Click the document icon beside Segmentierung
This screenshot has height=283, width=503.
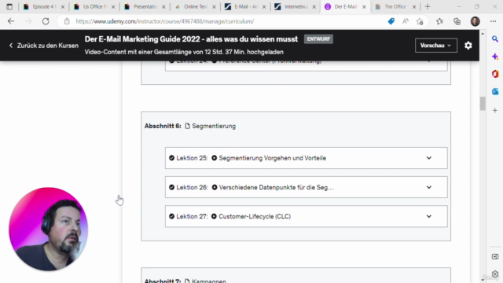pyautogui.click(x=187, y=126)
